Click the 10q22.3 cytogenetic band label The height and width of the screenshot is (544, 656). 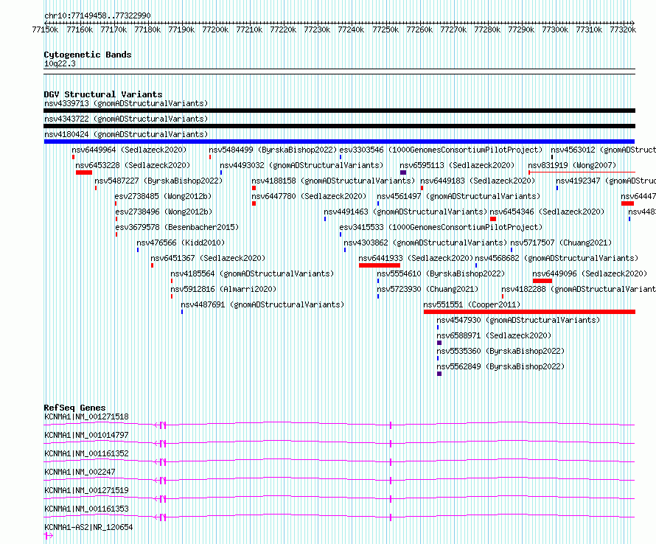click(x=60, y=63)
